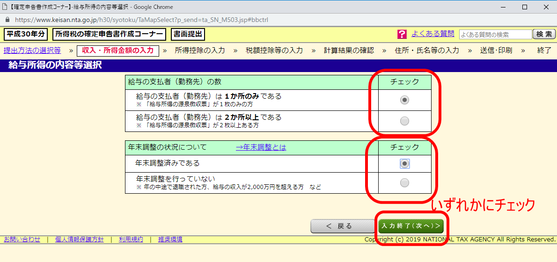This screenshot has width=557, height=262.
Task: Choose the 年末調整済みである radio button
Action: point(405,163)
